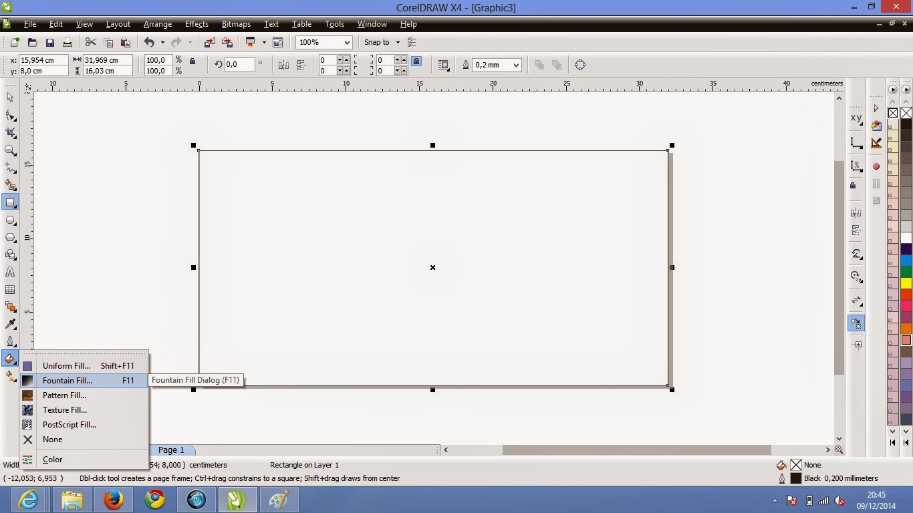Open the Bitmaps menu
The height and width of the screenshot is (513, 913).
pyautogui.click(x=236, y=24)
